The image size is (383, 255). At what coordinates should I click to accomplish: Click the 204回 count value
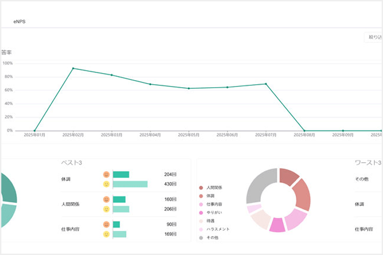(x=170, y=174)
